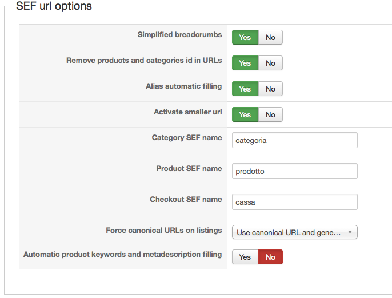Set Simplified breadcrumbs to Yes
The image size is (392, 298).
click(245, 37)
